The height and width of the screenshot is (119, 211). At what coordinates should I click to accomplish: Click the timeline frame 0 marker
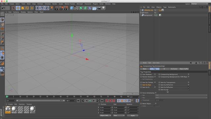coord(7,97)
